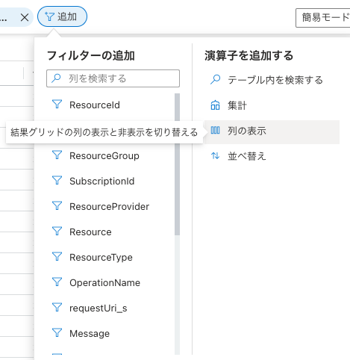This screenshot has height=360, width=350.
Task: Click the funnel icon for ResourceProvider
Action: click(x=57, y=205)
